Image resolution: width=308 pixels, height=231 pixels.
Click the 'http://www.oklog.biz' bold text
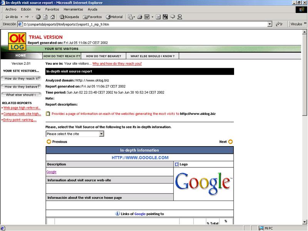(198, 114)
